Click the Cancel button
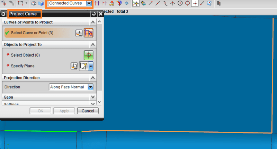Image resolution: width=277 pixels, height=149 pixels. [x=88, y=111]
